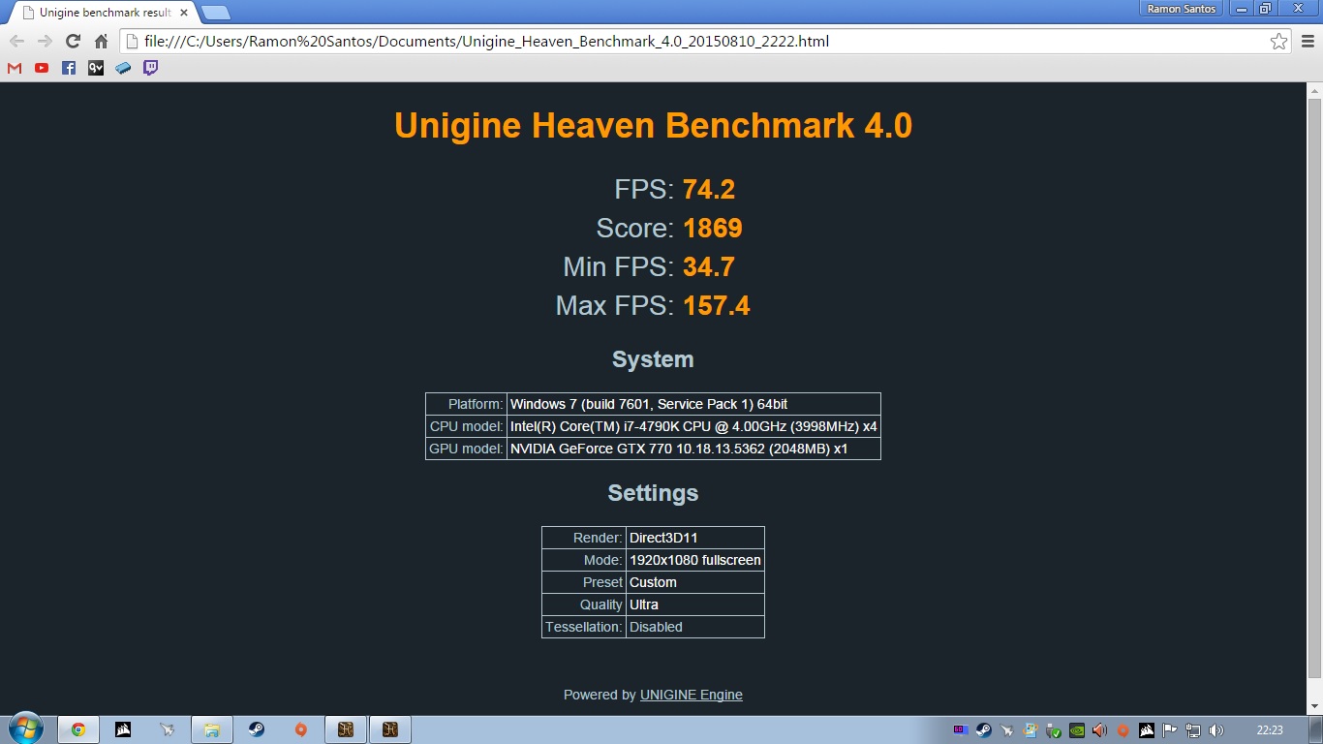Click the NVIDIA GeForce GTX 770 cell
This screenshot has height=744, width=1323.
coord(693,449)
